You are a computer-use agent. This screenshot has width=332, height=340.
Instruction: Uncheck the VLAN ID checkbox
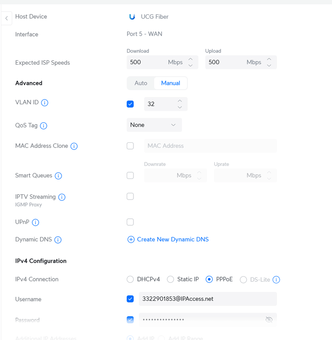[130, 104]
